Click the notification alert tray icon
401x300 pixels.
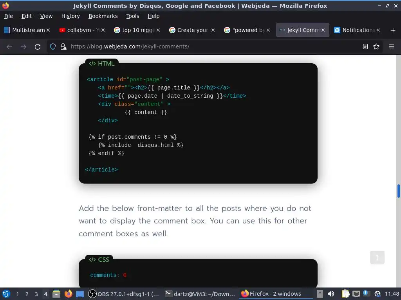coord(367,293)
